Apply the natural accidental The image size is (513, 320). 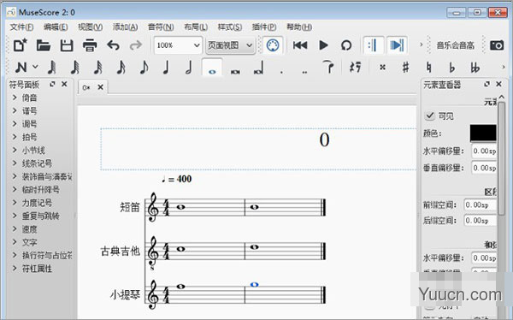point(428,68)
